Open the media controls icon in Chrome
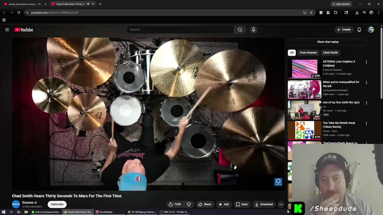This screenshot has height=215, width=383. pos(364,13)
